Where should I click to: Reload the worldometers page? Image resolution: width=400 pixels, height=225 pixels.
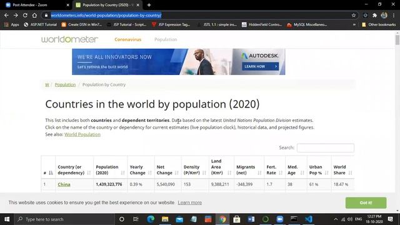[25, 15]
